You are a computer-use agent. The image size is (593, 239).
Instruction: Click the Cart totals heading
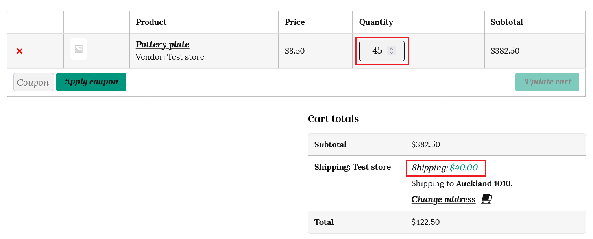333,119
